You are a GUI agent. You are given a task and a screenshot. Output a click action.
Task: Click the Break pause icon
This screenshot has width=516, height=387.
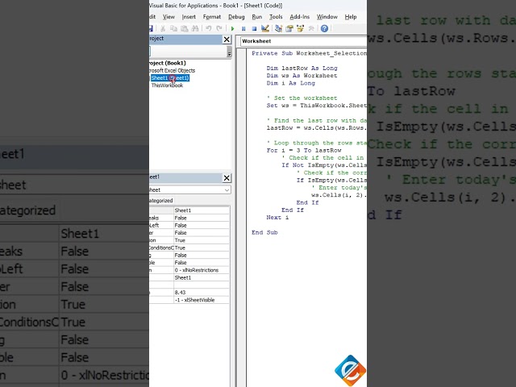click(x=243, y=29)
